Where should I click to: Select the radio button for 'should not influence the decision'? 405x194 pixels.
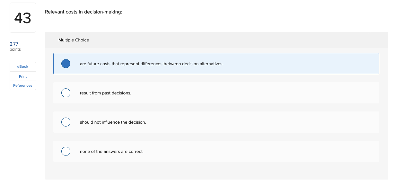click(x=66, y=122)
